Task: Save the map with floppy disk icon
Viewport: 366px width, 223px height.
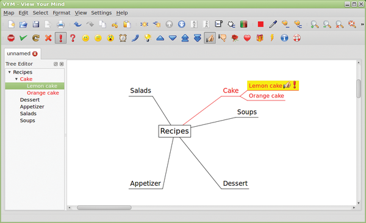Action: [36, 24]
